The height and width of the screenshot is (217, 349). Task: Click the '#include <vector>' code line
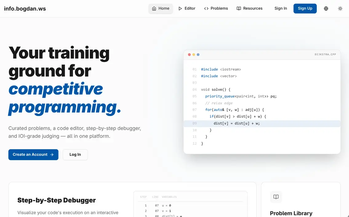pyautogui.click(x=219, y=76)
